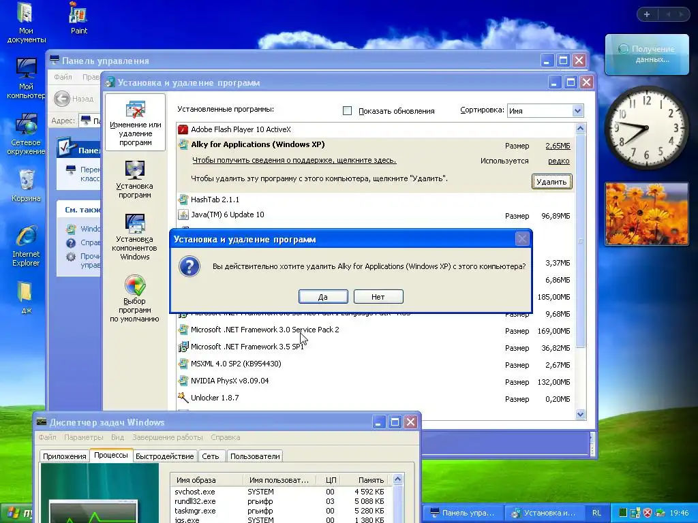Click the Start button in taskbar

coord(17,514)
